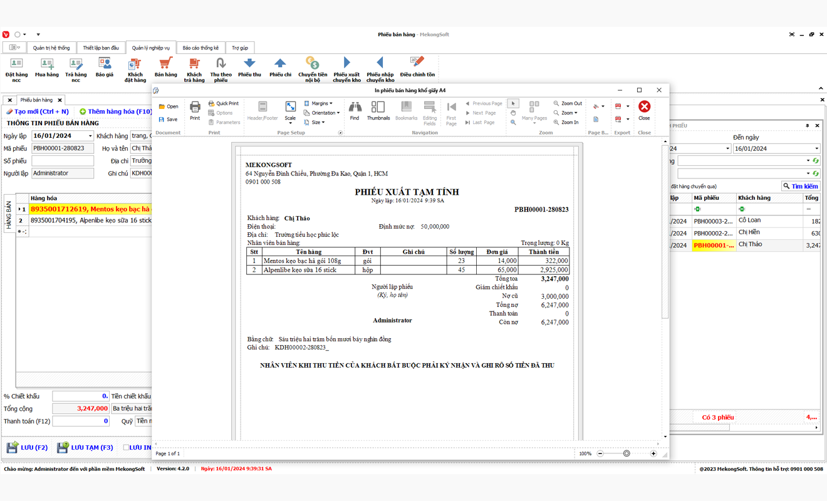
Task: Open Đặt hàng ncc supplier order
Action: point(17,70)
